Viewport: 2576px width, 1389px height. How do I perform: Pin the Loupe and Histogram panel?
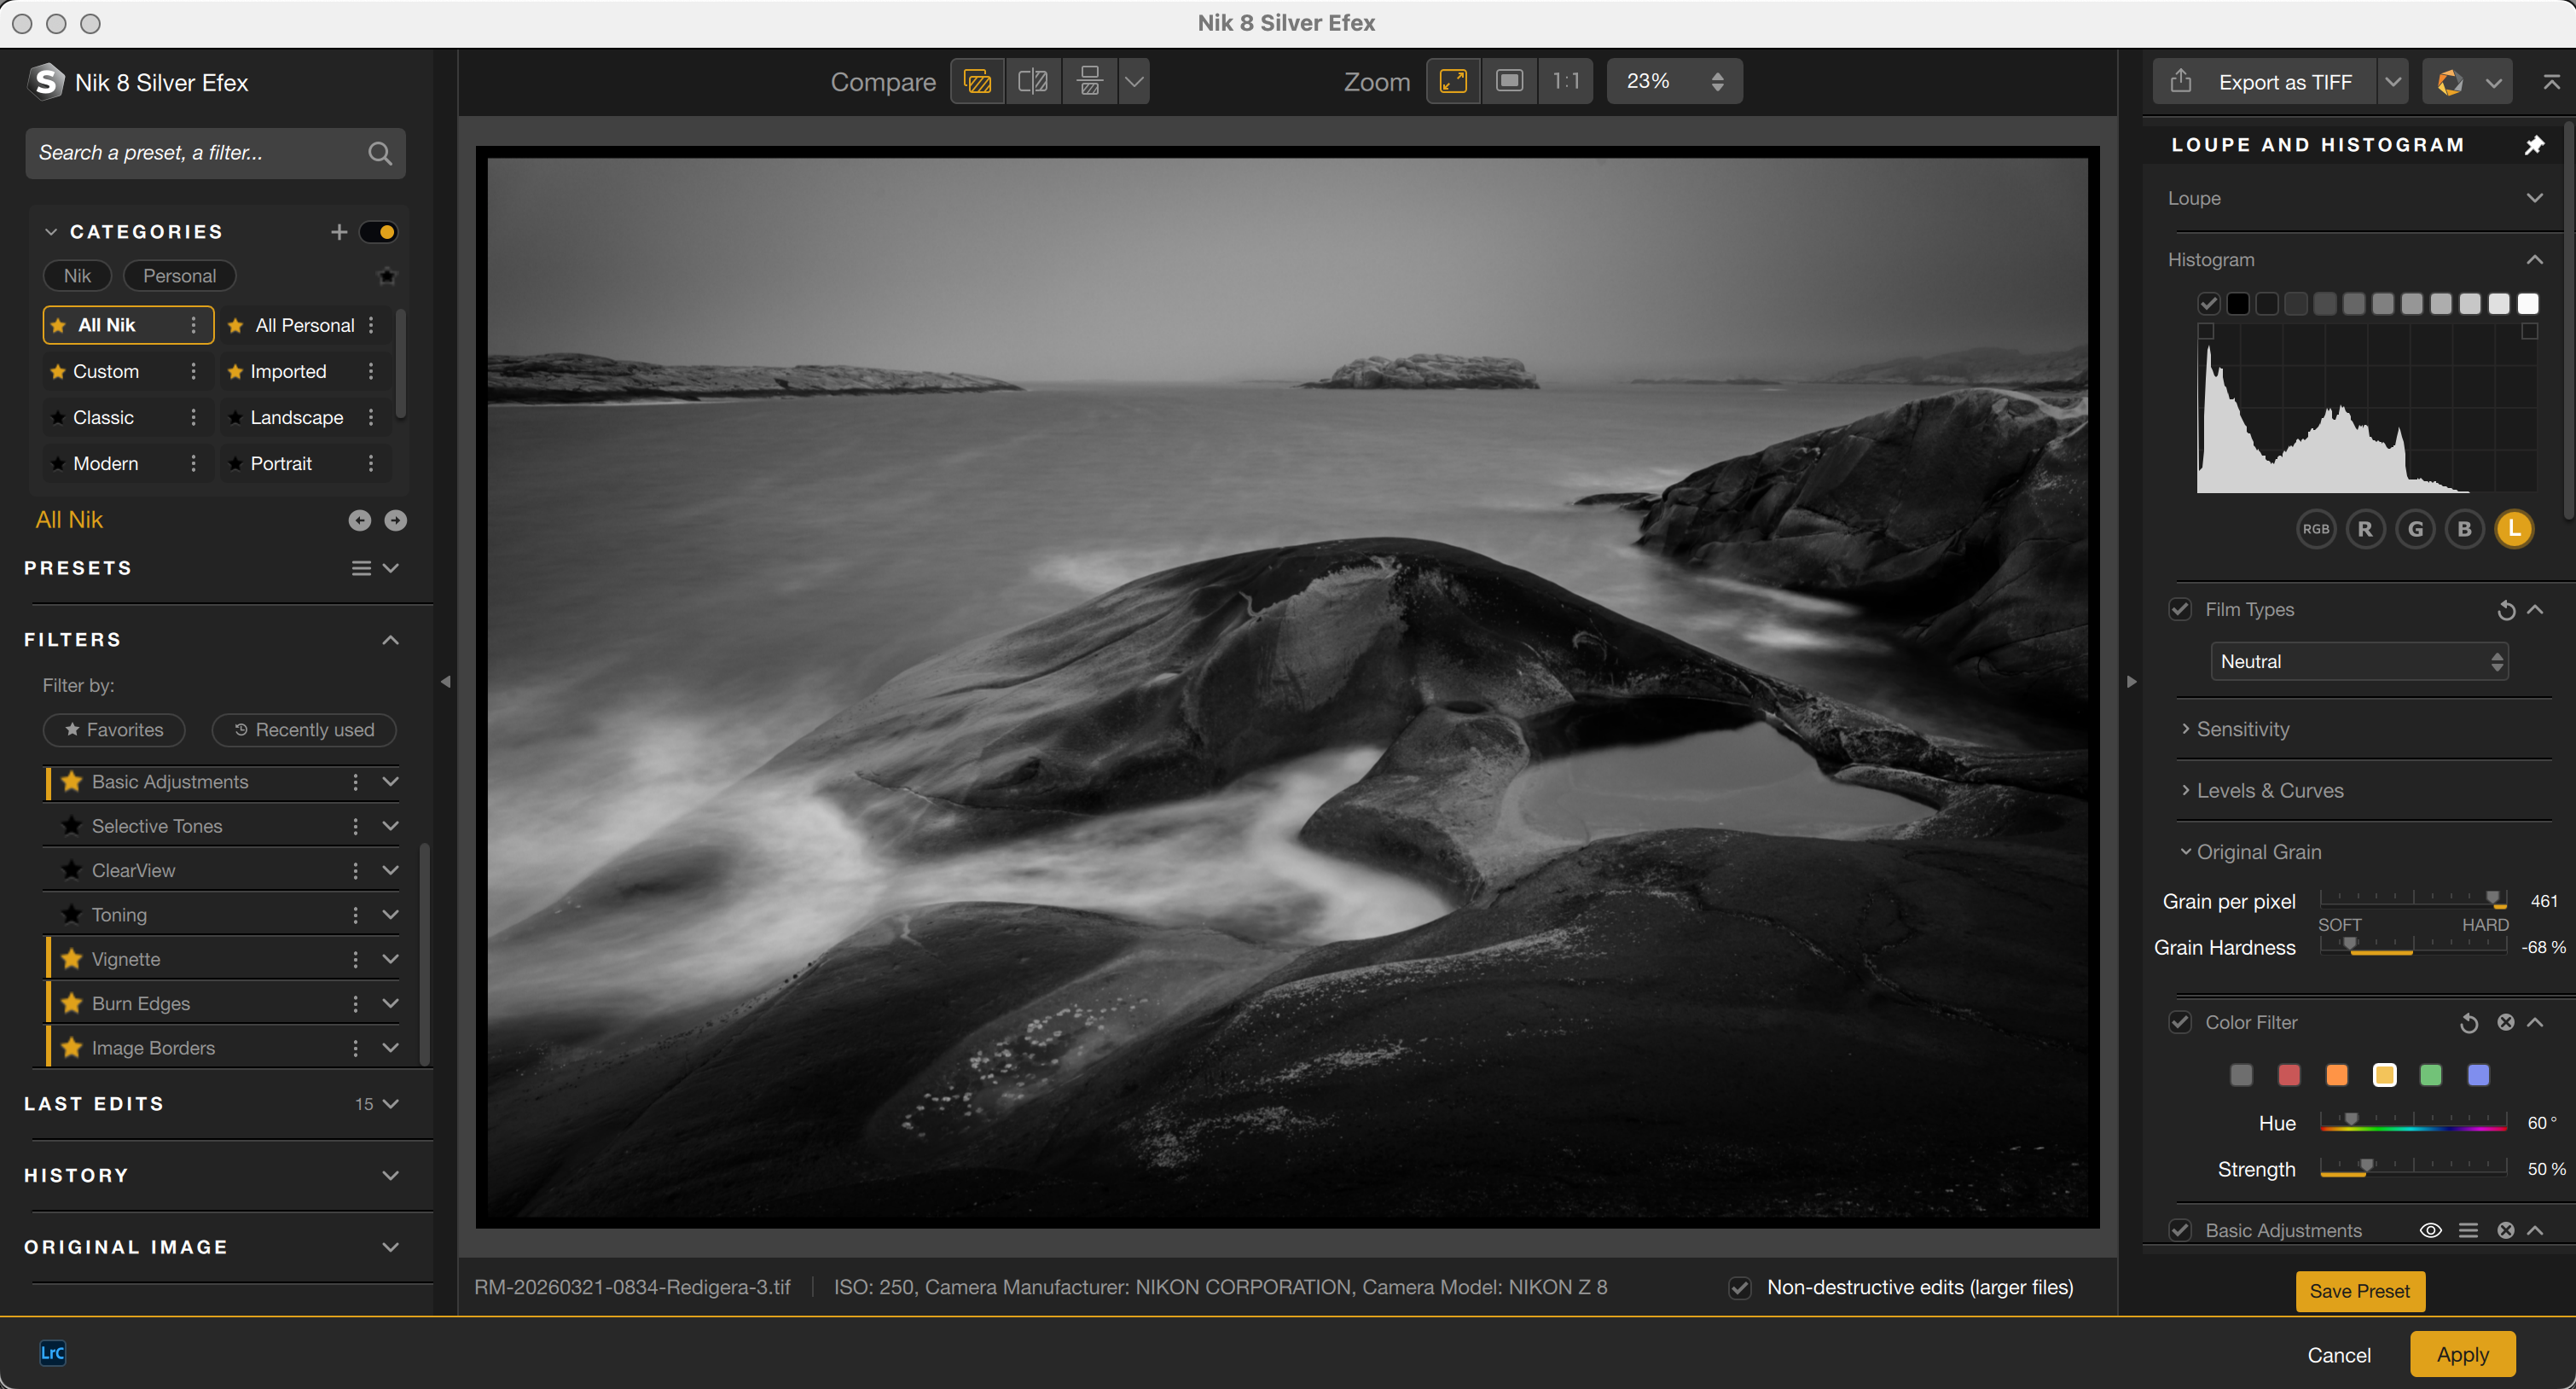click(x=2534, y=145)
